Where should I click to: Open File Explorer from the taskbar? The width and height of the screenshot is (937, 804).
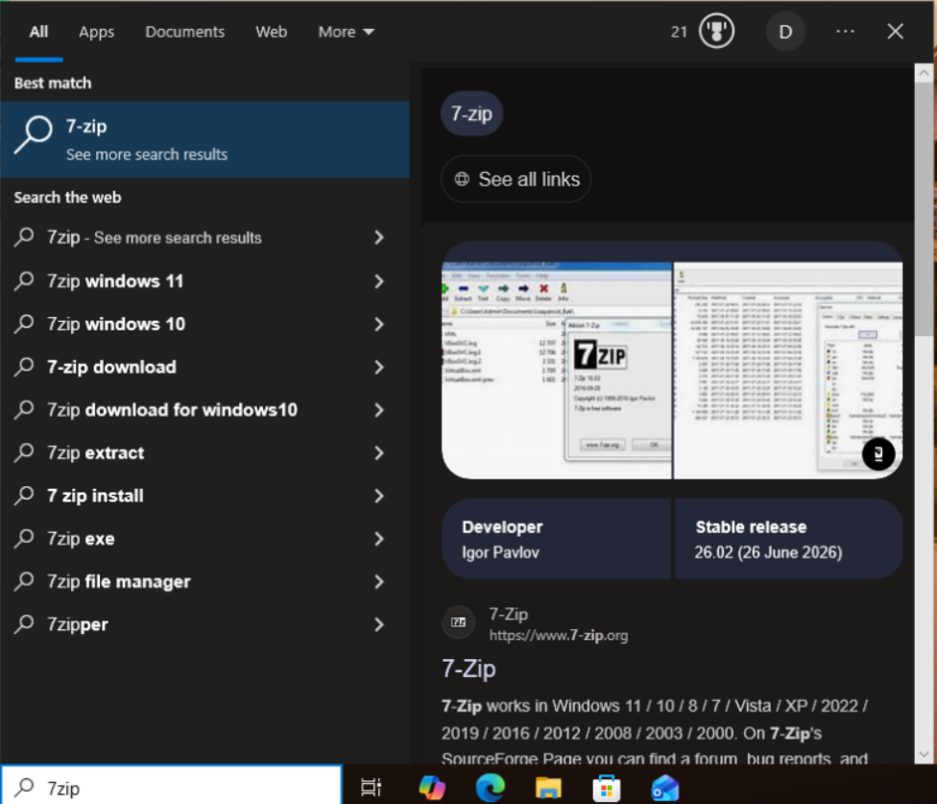pyautogui.click(x=548, y=788)
